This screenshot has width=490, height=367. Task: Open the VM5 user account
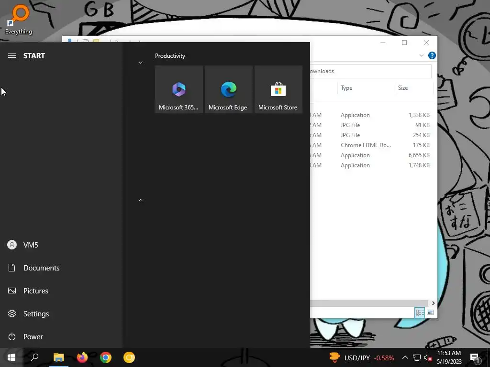click(x=61, y=245)
